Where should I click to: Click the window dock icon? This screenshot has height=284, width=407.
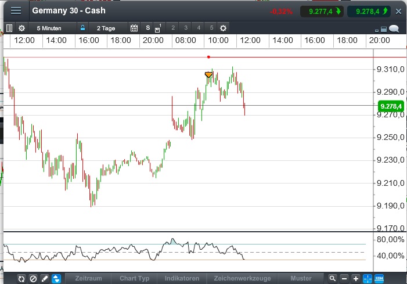[x=384, y=30]
